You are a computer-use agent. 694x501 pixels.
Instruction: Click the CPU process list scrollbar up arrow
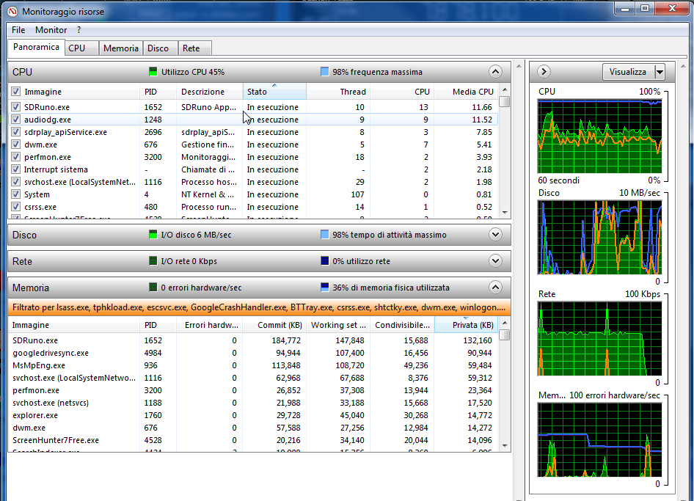pyautogui.click(x=505, y=89)
